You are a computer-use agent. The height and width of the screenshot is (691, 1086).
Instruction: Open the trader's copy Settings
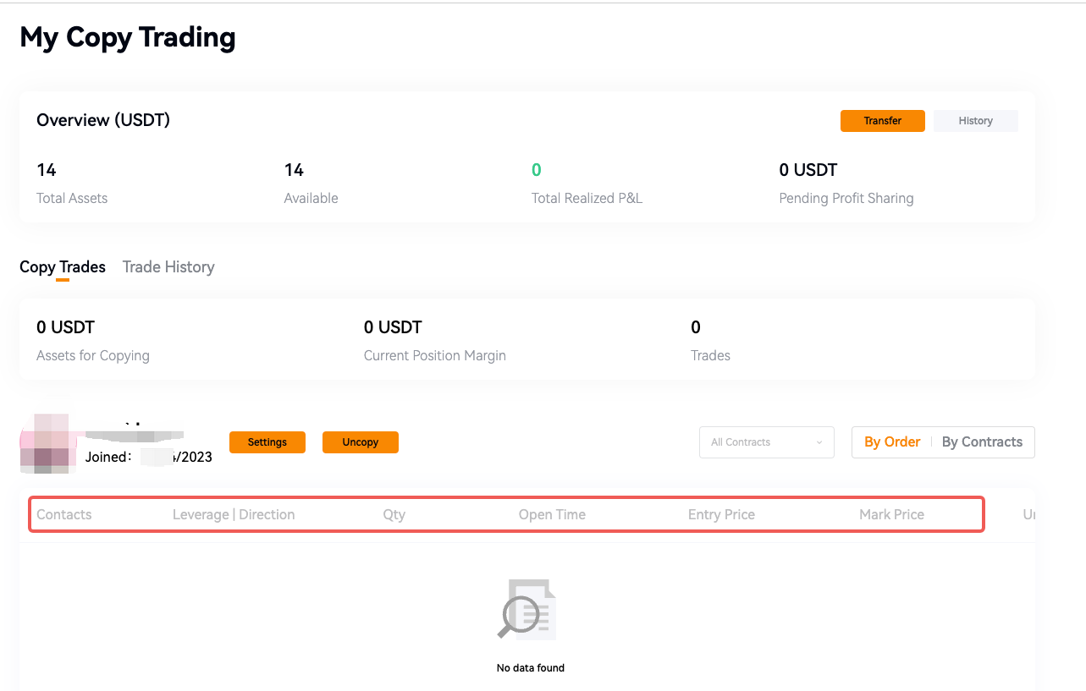(x=267, y=442)
